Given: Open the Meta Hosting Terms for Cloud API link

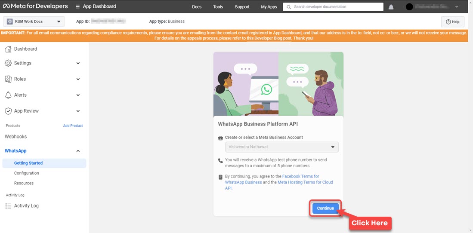Looking at the screenshot, I should (279, 185).
